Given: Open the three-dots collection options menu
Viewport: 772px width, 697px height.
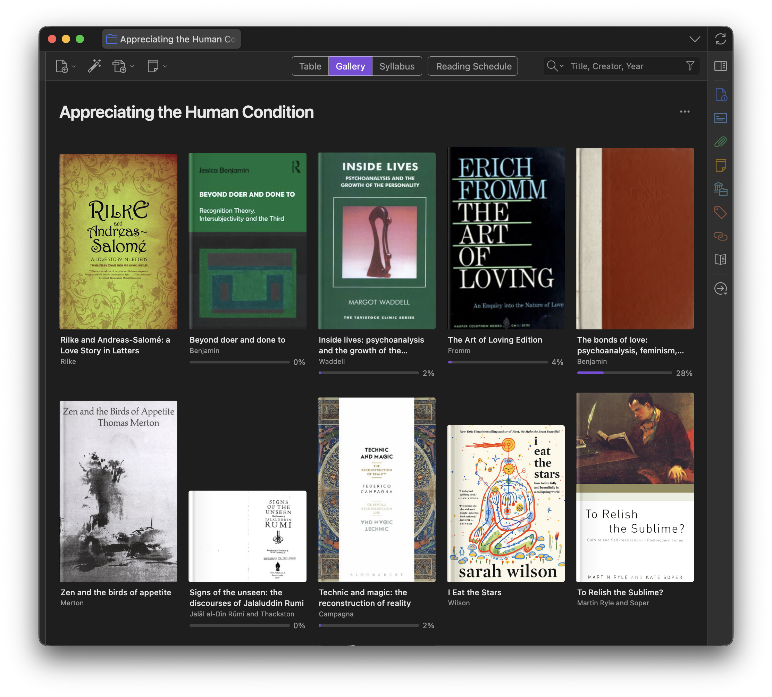Looking at the screenshot, I should pyautogui.click(x=685, y=112).
